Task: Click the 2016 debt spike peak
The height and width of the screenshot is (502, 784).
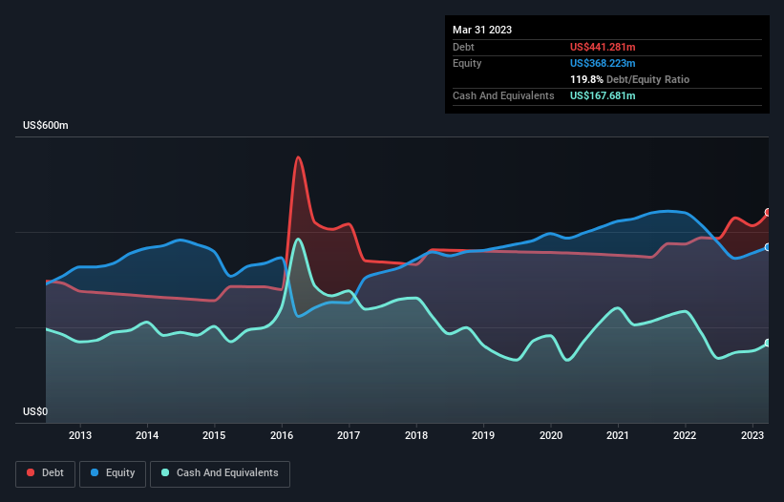Action: pos(299,157)
